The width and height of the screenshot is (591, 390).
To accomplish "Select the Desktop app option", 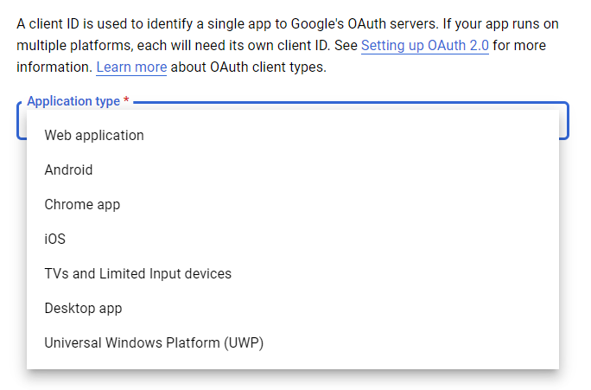I will pyautogui.click(x=293, y=309).
